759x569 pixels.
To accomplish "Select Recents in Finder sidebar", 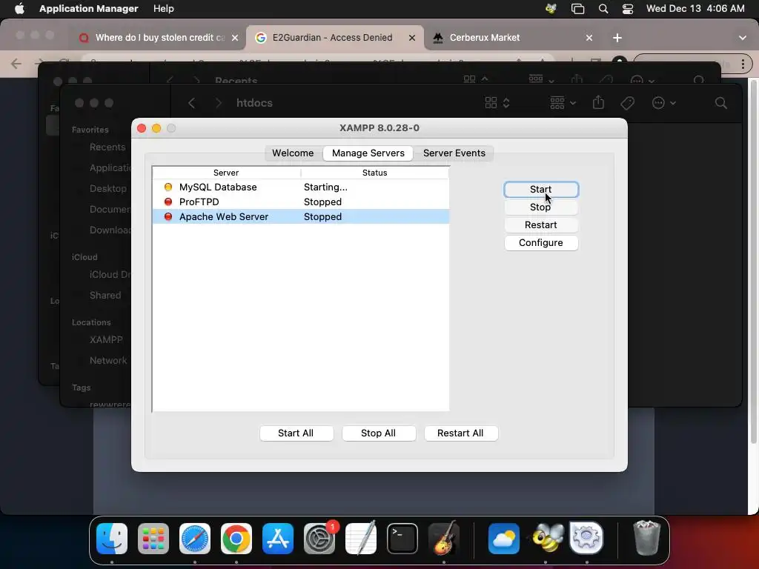I will coord(107,147).
